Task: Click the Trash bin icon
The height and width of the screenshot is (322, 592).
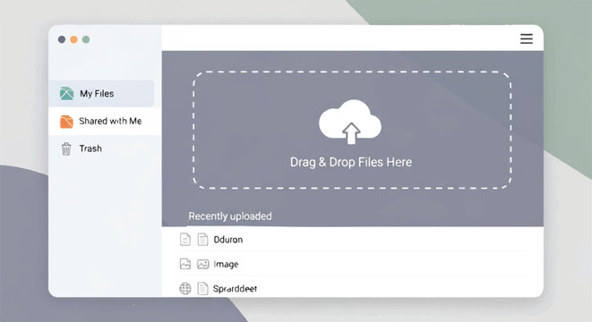Action: click(66, 149)
